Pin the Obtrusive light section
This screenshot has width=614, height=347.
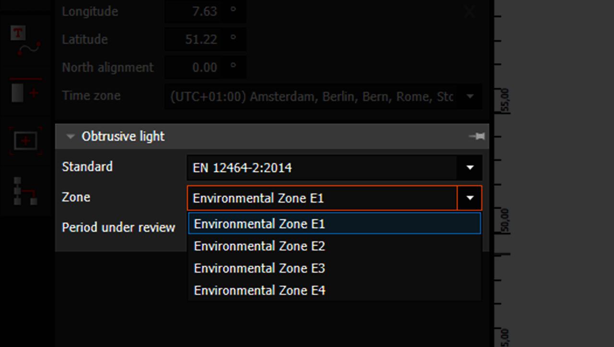tap(477, 137)
